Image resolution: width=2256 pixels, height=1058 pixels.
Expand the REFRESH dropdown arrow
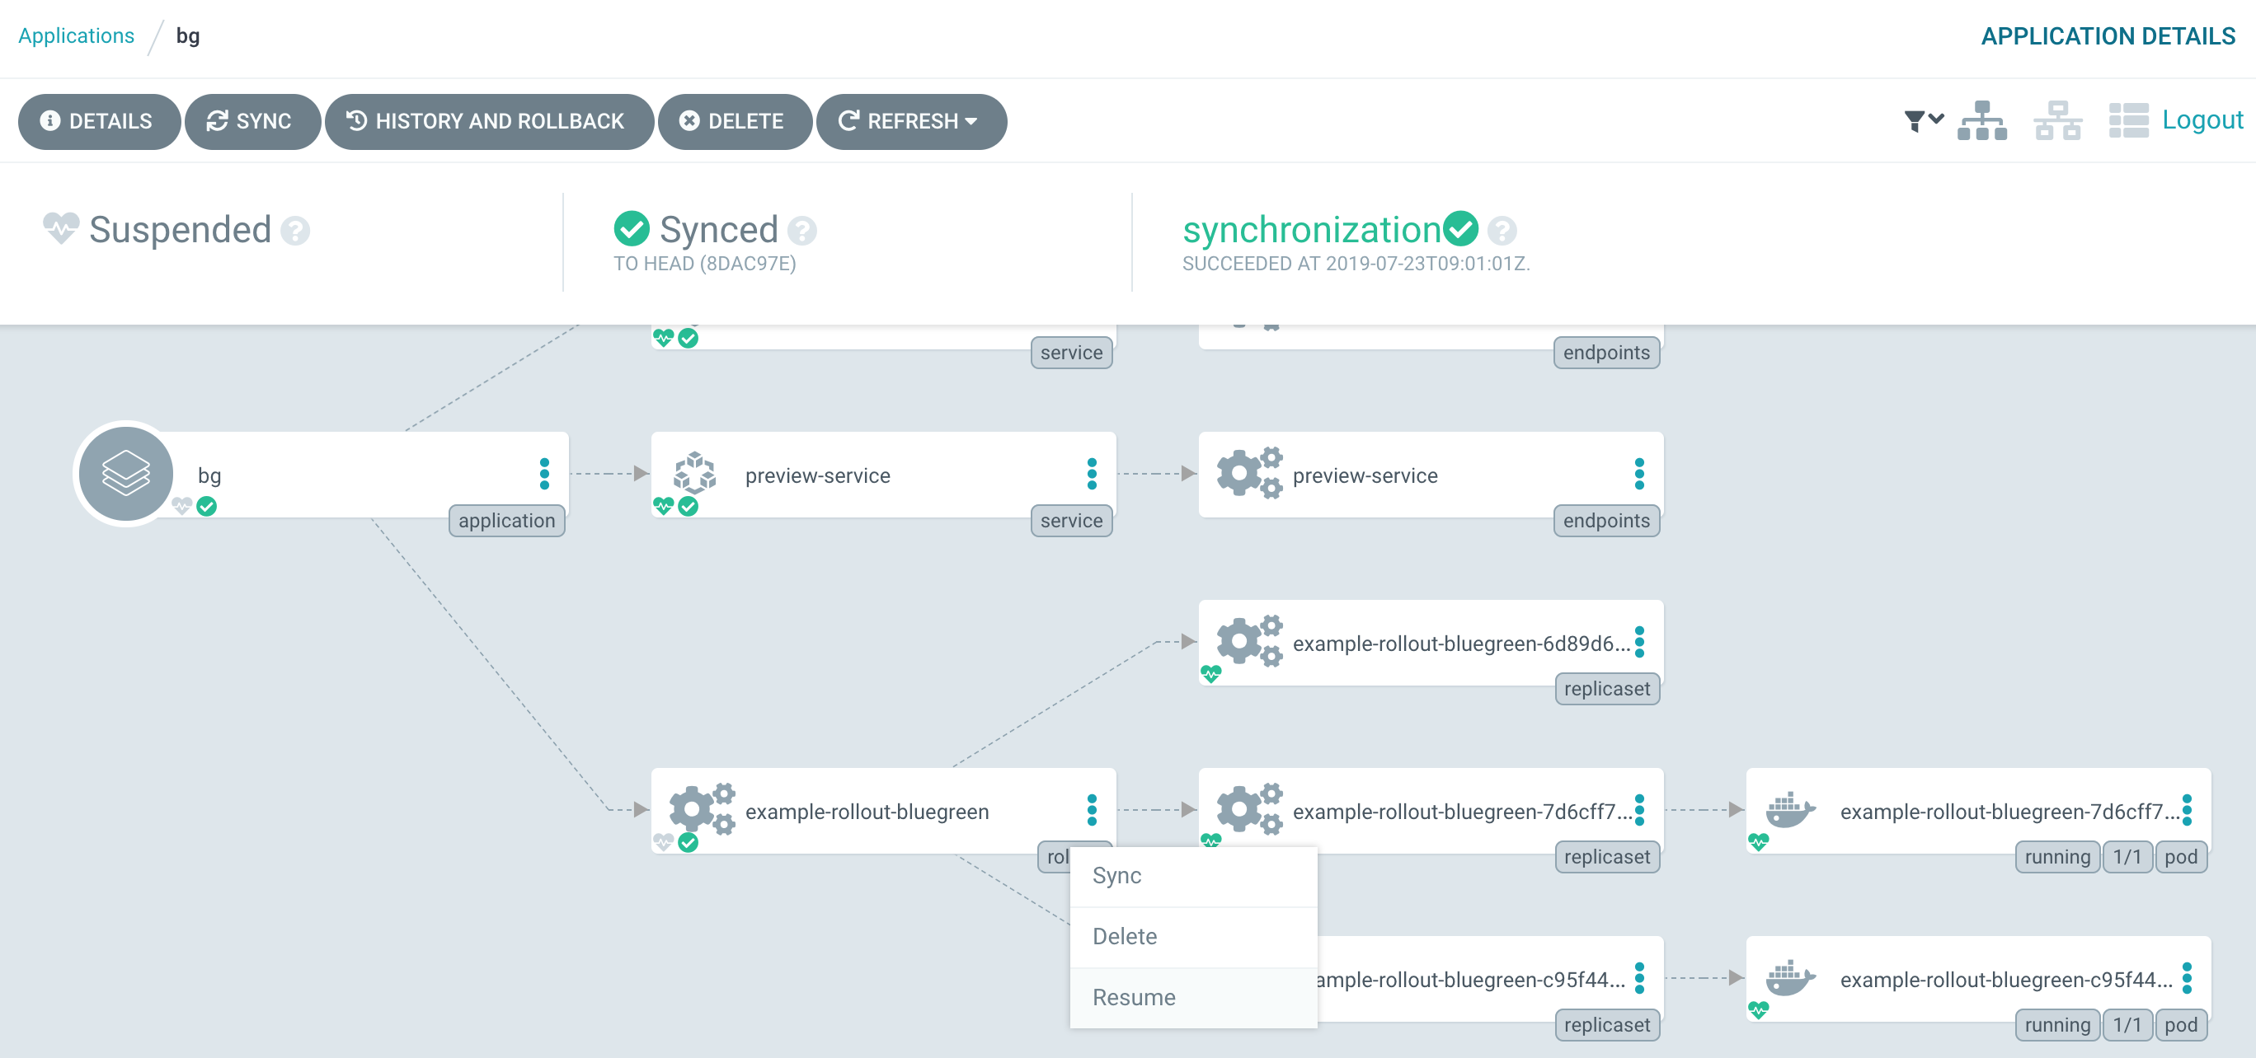971,122
